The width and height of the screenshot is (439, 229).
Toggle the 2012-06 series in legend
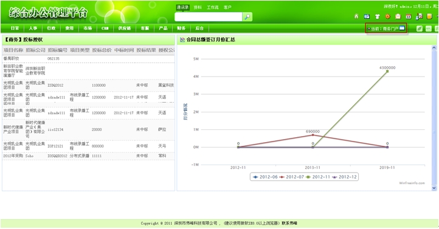pos(265,177)
